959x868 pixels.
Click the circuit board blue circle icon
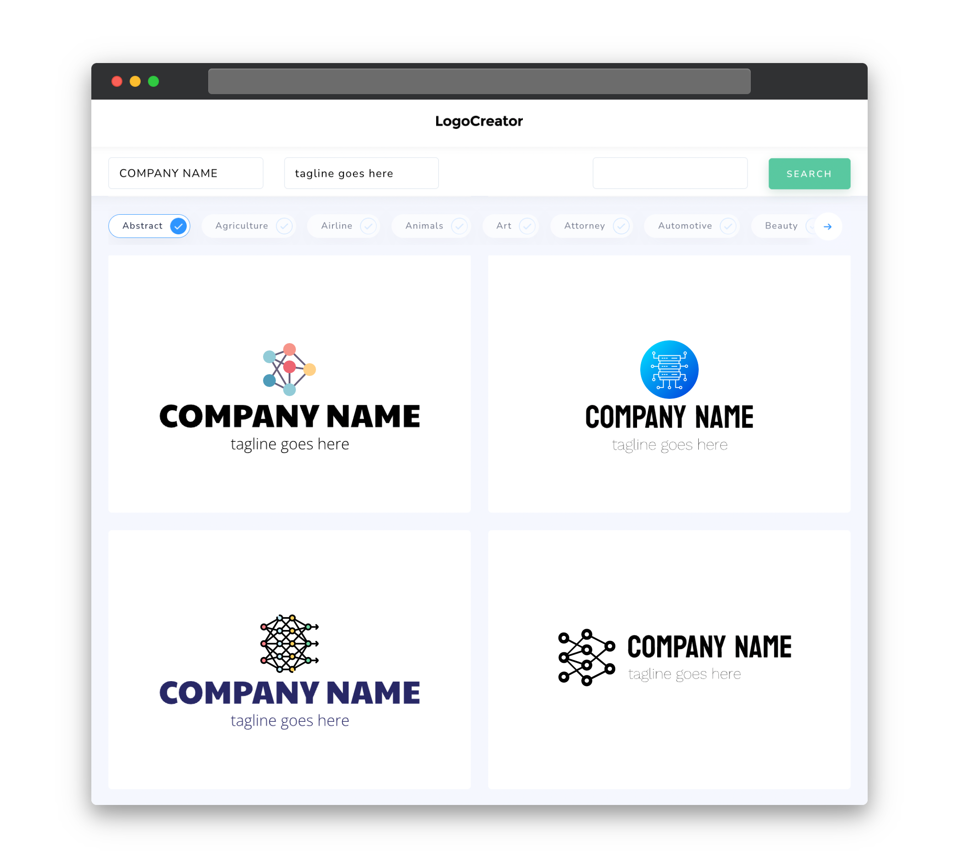pos(668,368)
